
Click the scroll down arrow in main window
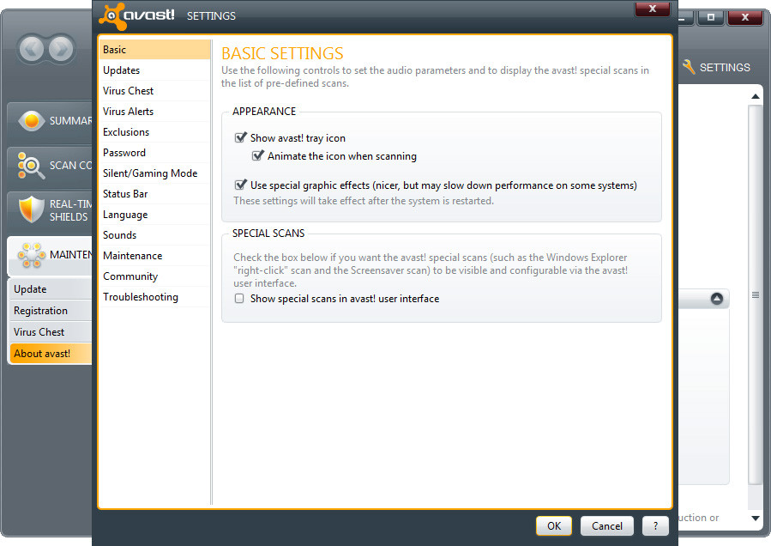point(756,518)
